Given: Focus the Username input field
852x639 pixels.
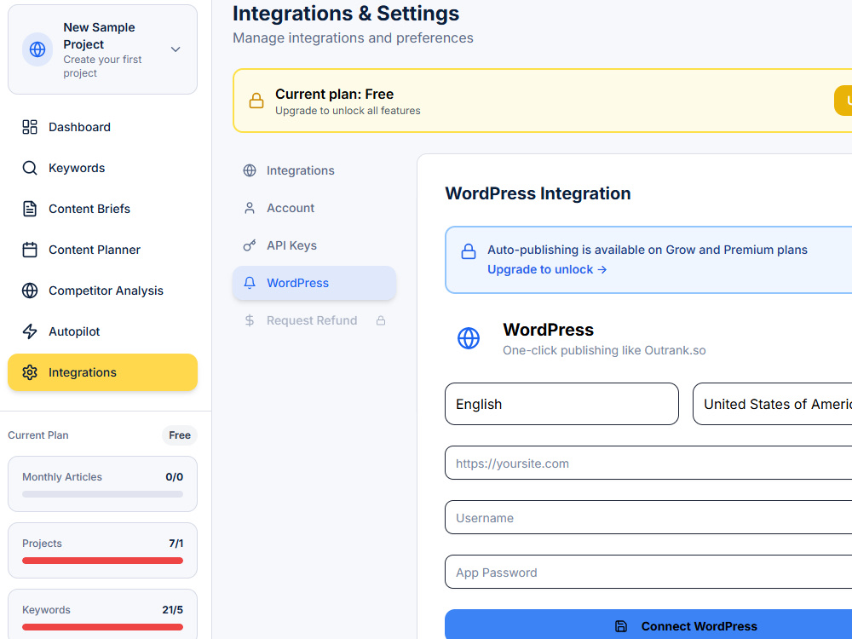Looking at the screenshot, I should pyautogui.click(x=648, y=517).
